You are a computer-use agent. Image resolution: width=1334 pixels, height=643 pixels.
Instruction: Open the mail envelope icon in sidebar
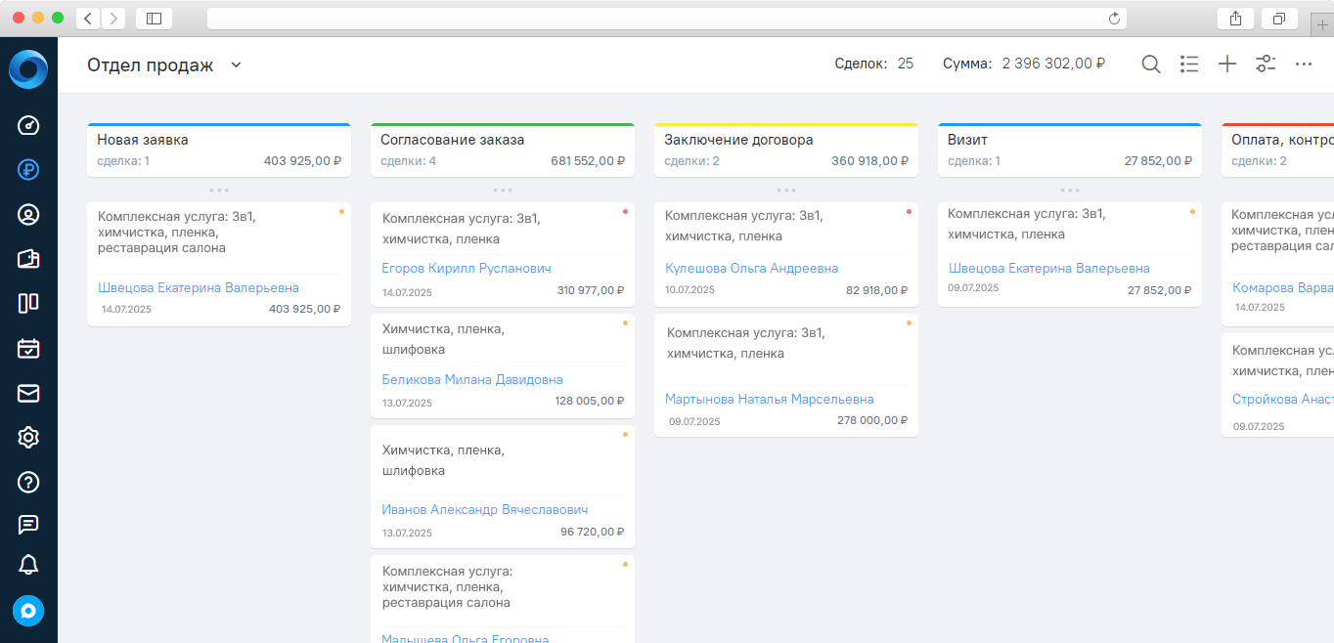[x=28, y=393]
